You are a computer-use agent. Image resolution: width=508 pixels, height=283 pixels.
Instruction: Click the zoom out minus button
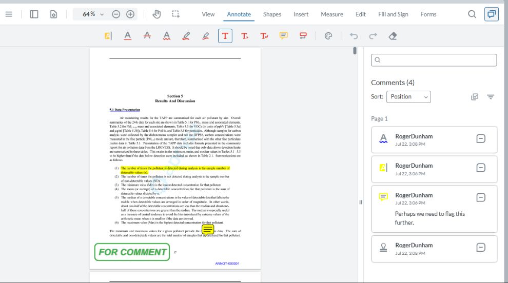coord(116,14)
